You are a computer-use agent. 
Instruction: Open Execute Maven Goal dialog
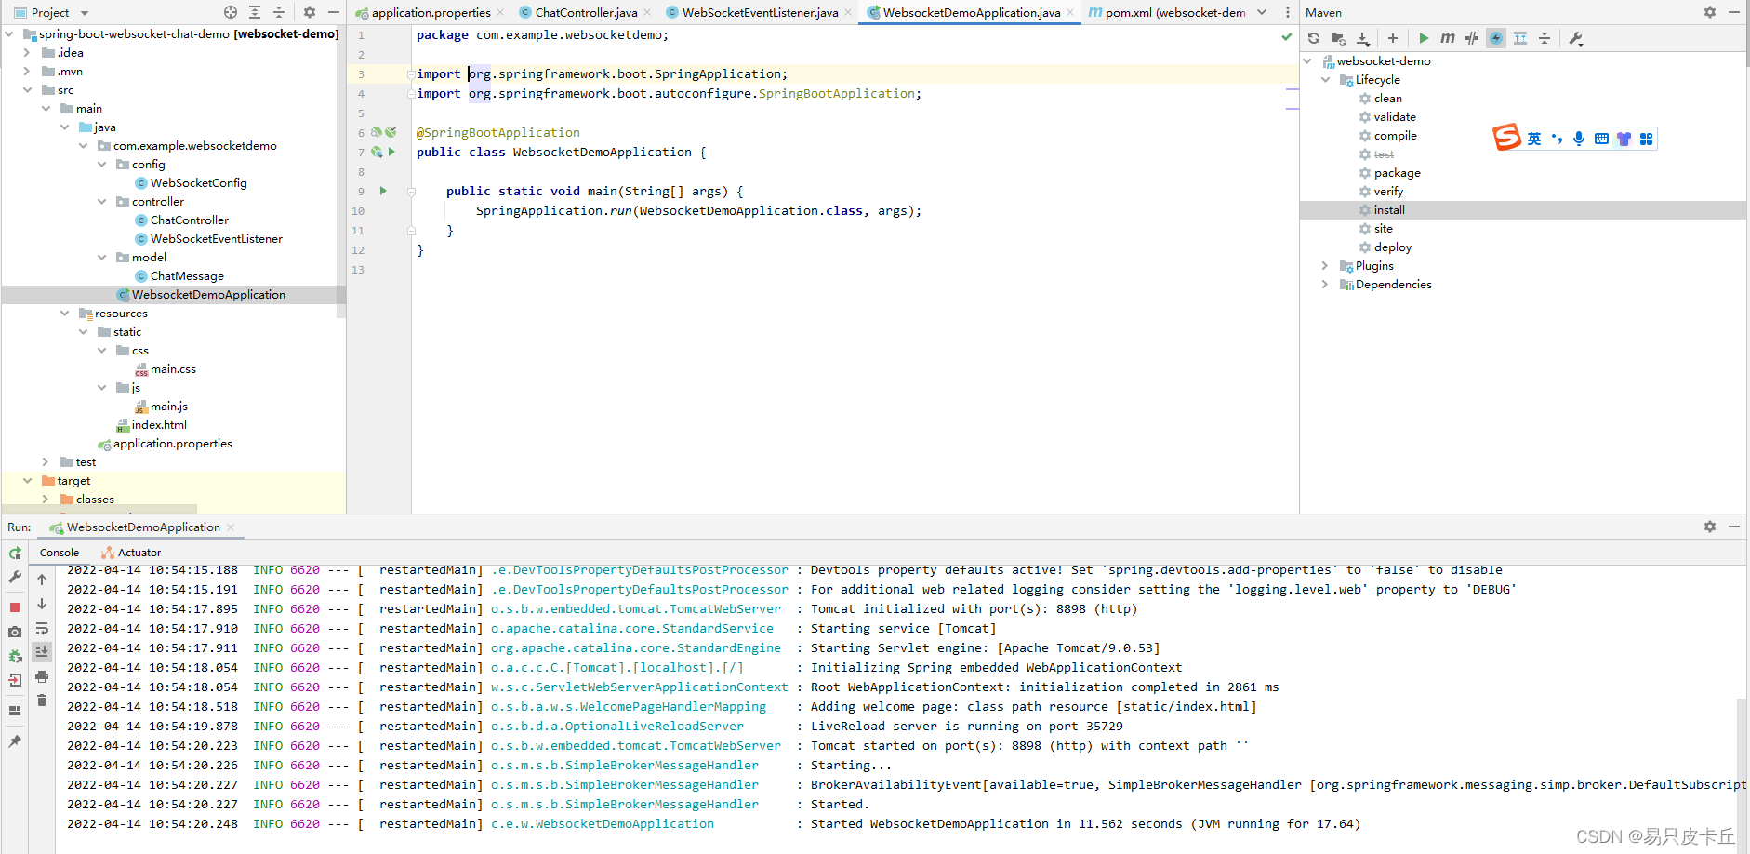pos(1447,38)
